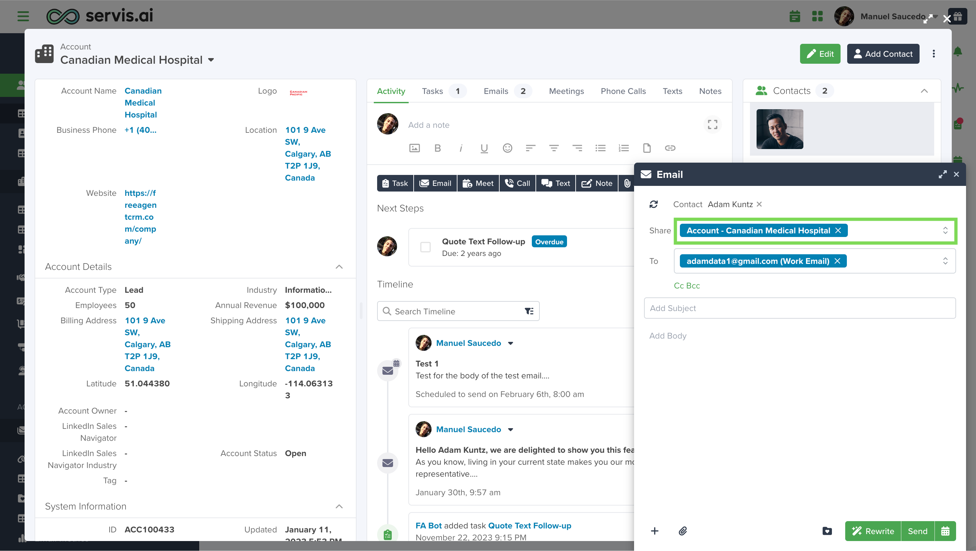The width and height of the screenshot is (976, 551).
Task: Click the Add Subject input field
Action: click(799, 308)
